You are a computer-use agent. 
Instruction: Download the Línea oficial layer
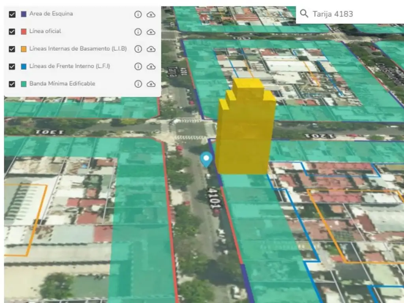(151, 32)
